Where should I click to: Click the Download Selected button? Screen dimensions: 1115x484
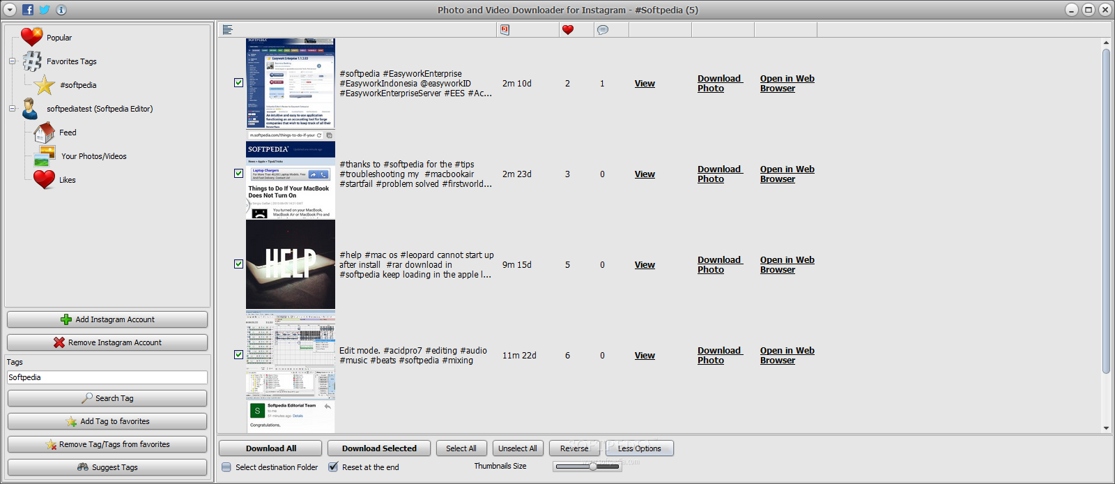pyautogui.click(x=379, y=448)
